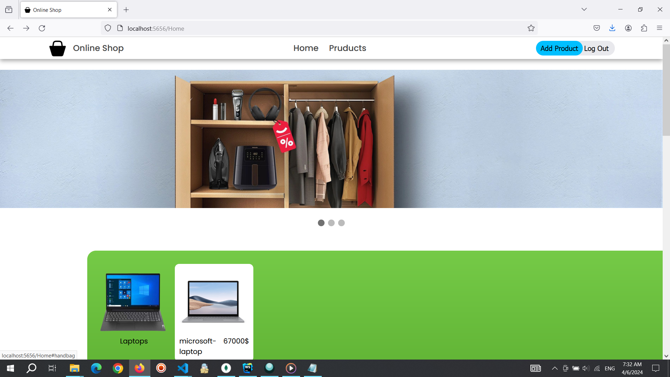Click the shield tracking protection icon
The height and width of the screenshot is (377, 670).
(x=108, y=28)
